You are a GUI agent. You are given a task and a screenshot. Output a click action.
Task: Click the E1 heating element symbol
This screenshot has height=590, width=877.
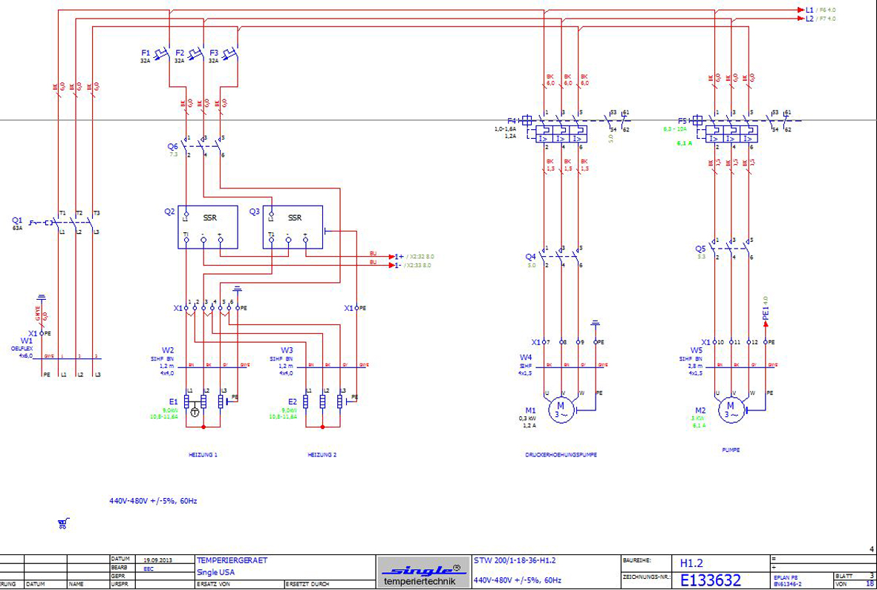click(x=205, y=401)
